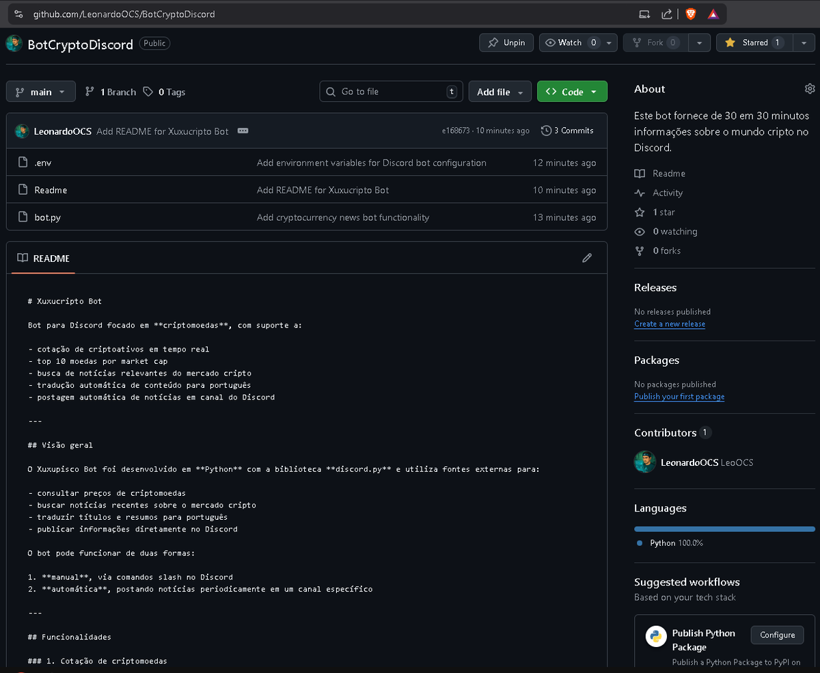820x673 pixels.
Task: Toggle the Starred button
Action: 754,42
